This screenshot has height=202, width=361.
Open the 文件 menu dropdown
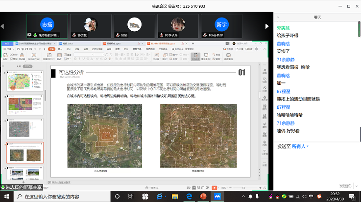(x=9, y=49)
